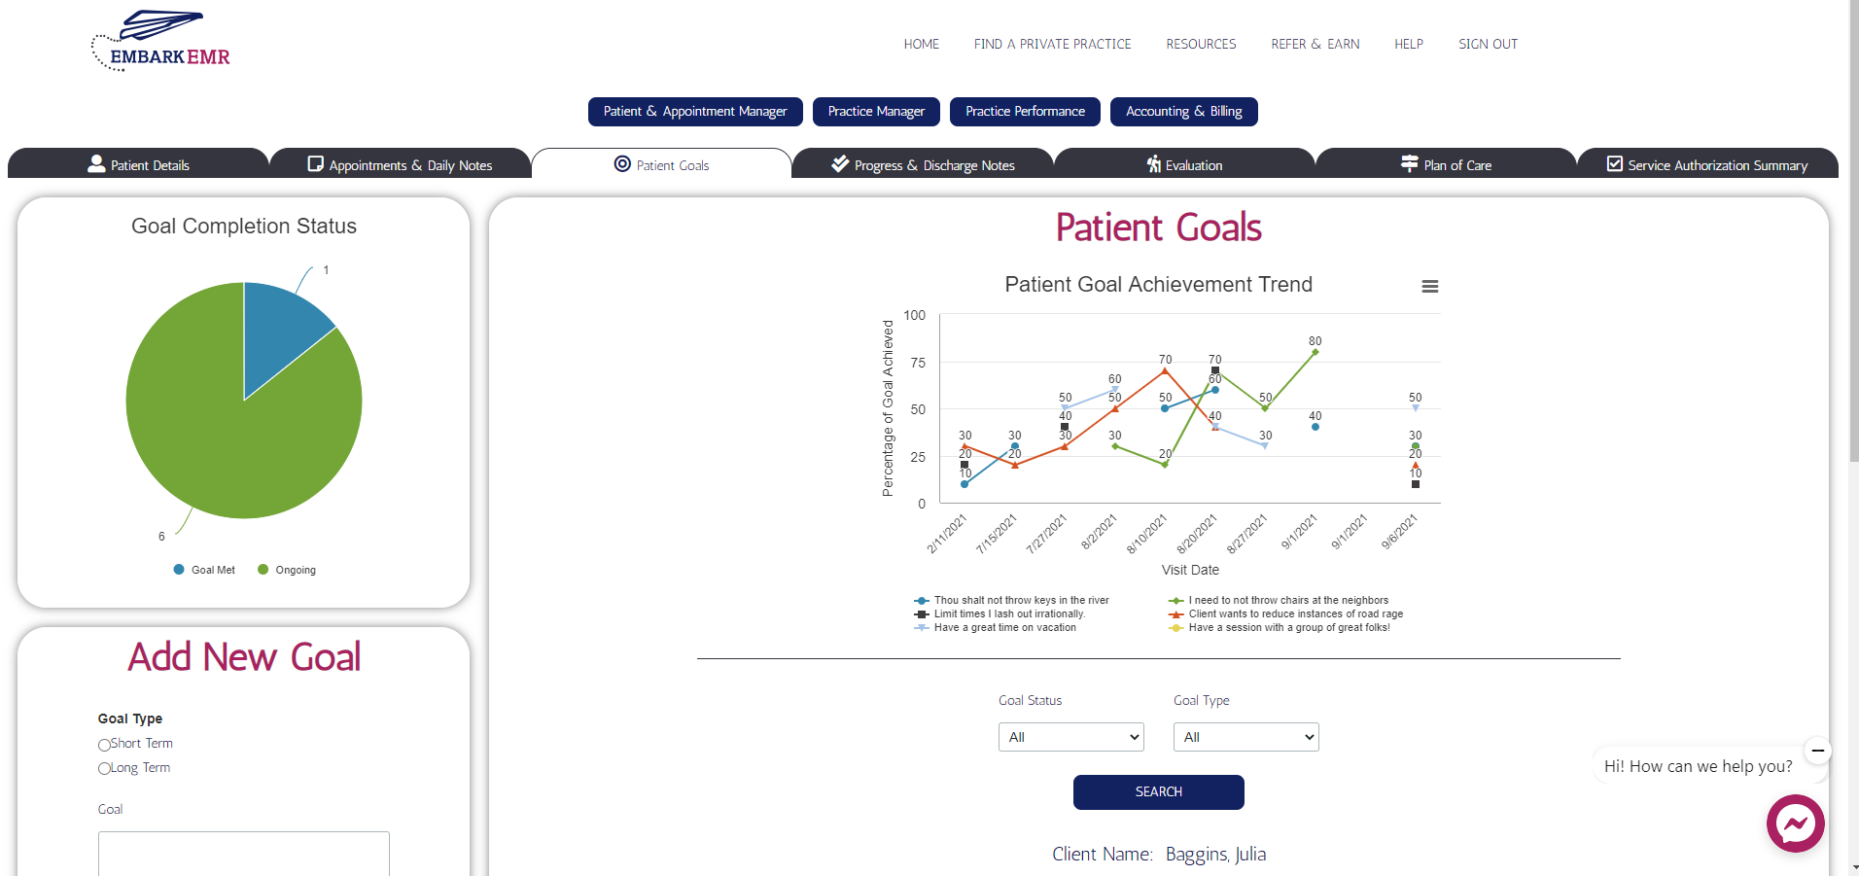Open the Goal Type filter dropdown
The width and height of the screenshot is (1859, 876).
pyautogui.click(x=1245, y=737)
